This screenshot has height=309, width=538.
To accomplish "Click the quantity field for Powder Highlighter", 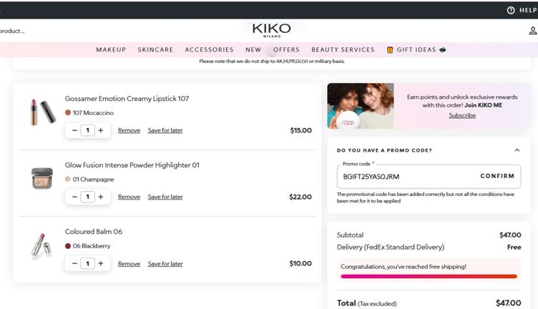I will tap(87, 197).
